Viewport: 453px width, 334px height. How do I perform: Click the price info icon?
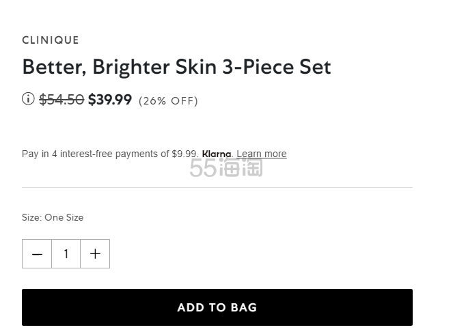[x=28, y=99]
